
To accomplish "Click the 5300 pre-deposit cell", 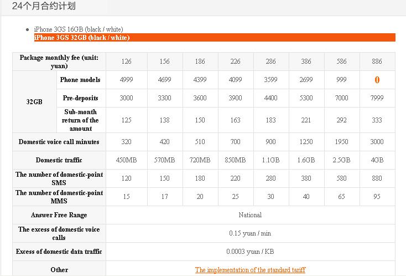I will point(306,98).
